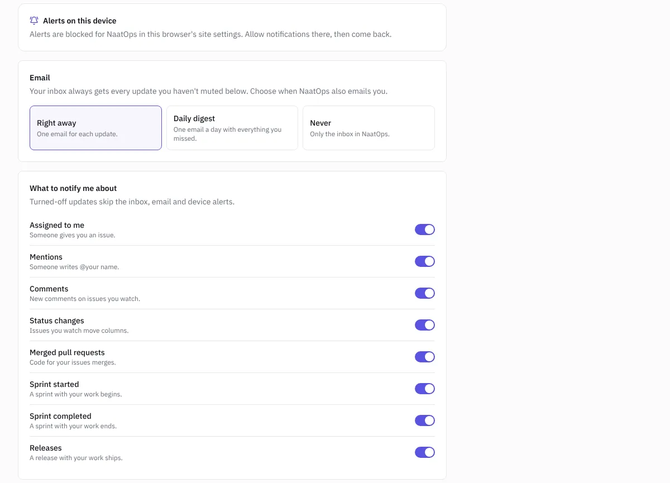Image resolution: width=670 pixels, height=483 pixels.
Task: Click the text 'A sprint with your work ends.'
Action: 73,426
